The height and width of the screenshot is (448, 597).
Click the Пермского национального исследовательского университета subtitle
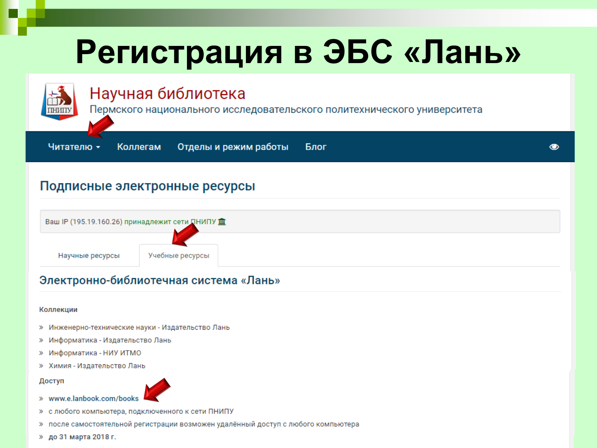pos(286,109)
